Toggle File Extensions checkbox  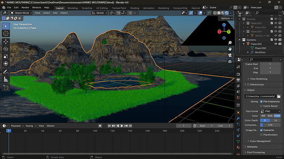tap(261, 101)
